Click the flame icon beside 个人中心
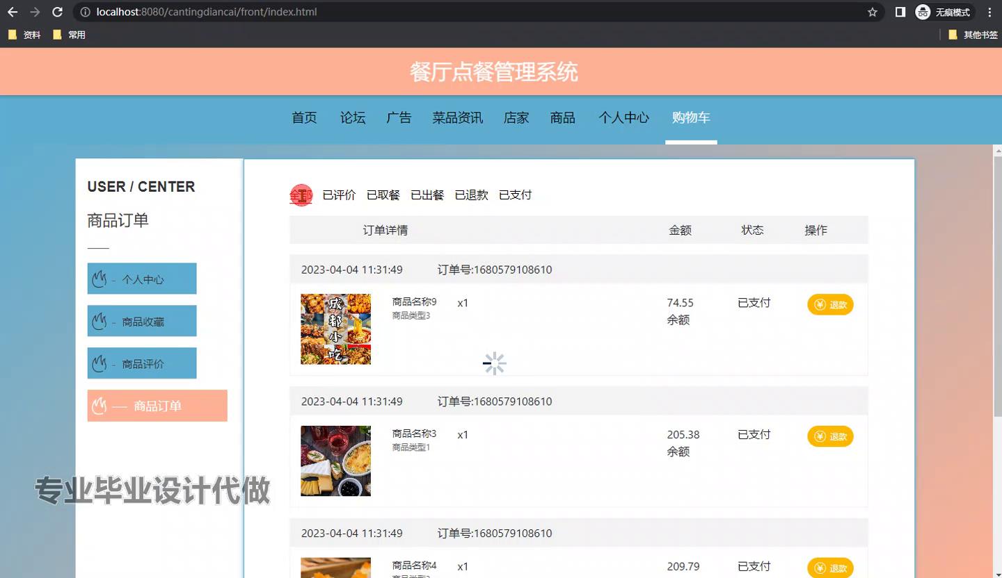 pyautogui.click(x=100, y=279)
